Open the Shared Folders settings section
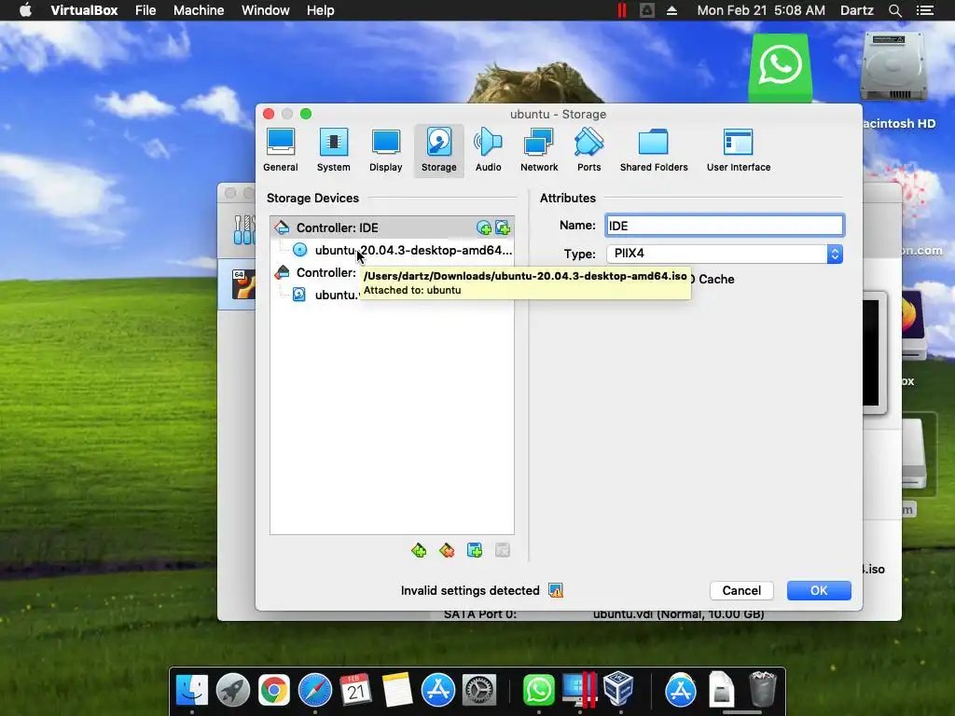 tap(654, 150)
